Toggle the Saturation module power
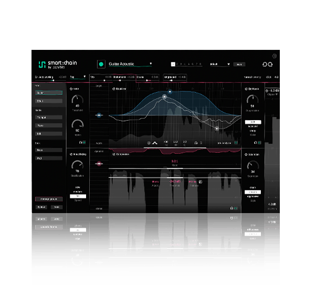 click(246, 154)
